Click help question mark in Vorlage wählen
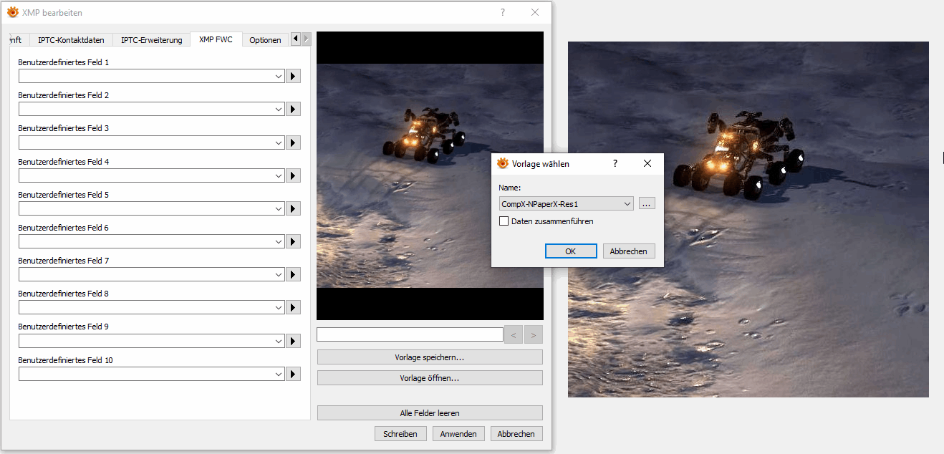The width and height of the screenshot is (944, 454). point(615,163)
